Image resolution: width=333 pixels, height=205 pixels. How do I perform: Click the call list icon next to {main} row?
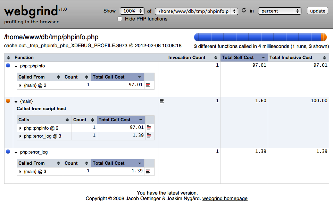tap(161, 100)
